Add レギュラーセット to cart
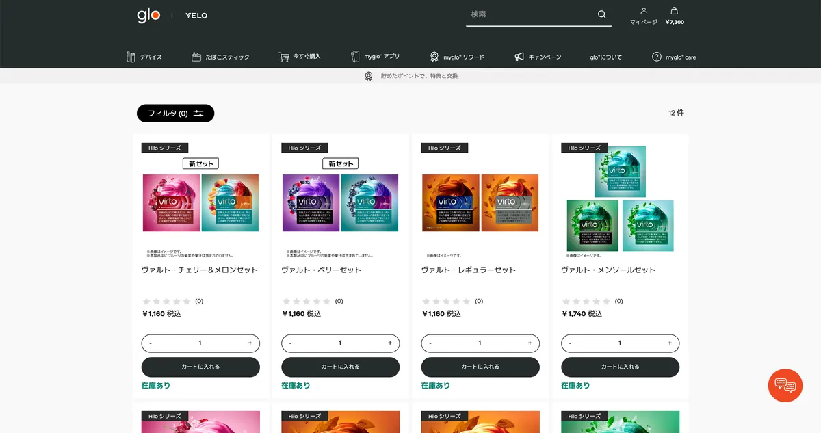 click(480, 367)
